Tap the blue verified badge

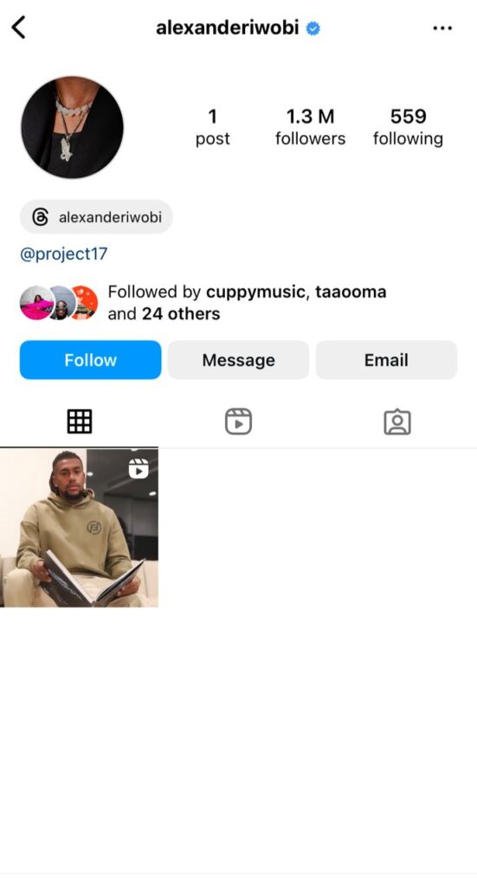(313, 28)
